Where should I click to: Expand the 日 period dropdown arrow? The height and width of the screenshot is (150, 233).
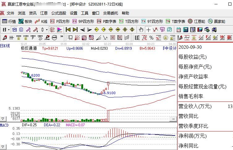(x=9, y=30)
